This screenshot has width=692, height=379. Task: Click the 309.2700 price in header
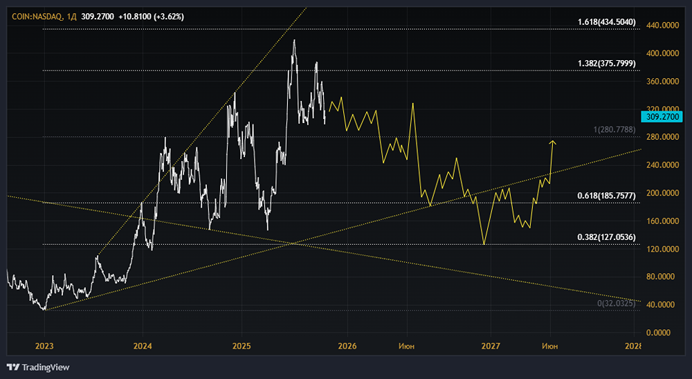(98, 17)
